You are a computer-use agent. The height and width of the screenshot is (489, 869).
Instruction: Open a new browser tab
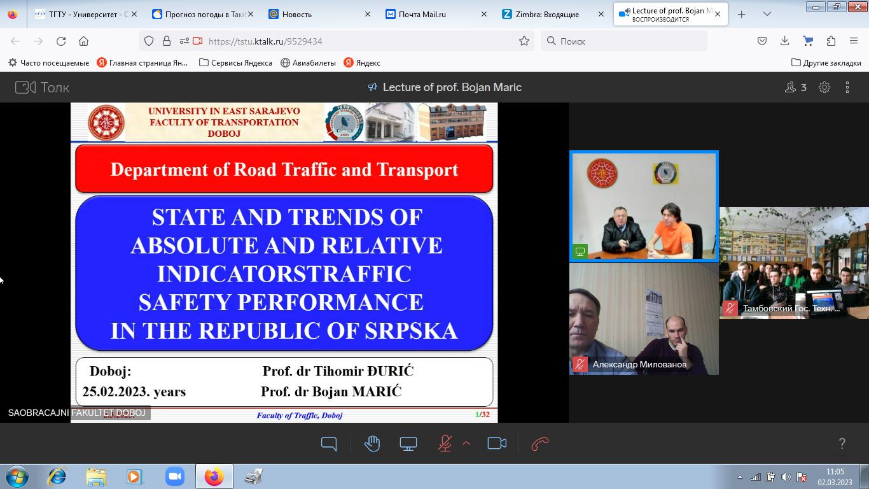coord(741,14)
